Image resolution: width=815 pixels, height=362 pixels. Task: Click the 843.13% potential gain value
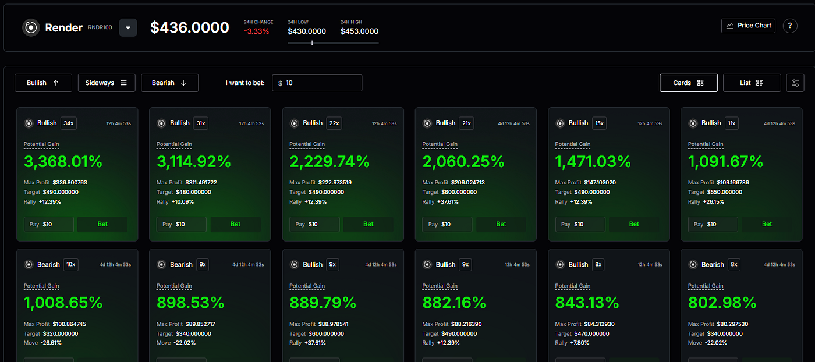click(x=588, y=303)
